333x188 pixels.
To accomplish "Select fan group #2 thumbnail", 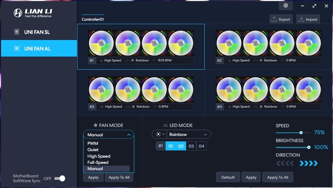I will click(x=269, y=47).
